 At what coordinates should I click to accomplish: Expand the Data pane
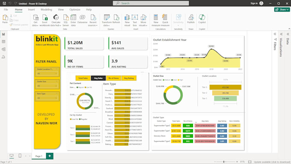point(288,34)
